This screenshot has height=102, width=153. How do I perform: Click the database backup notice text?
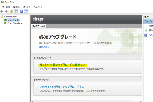(72, 69)
